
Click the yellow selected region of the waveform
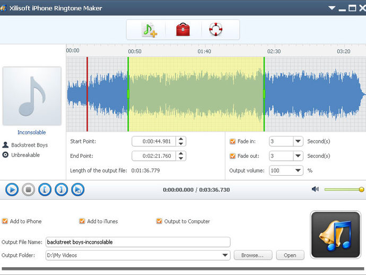pyautogui.click(x=196, y=94)
